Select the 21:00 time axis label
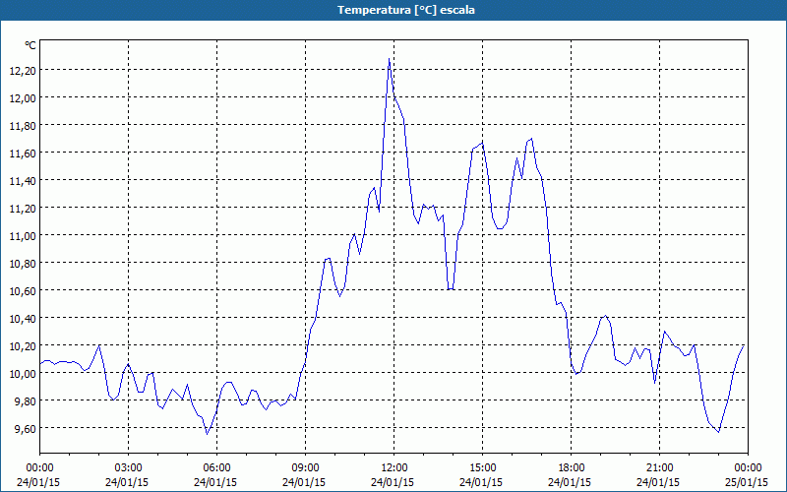Screen dimensions: 787x492 pyautogui.click(x=659, y=468)
